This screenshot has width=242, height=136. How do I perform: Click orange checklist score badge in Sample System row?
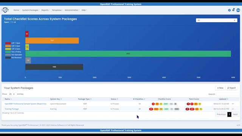coord(157,104)
